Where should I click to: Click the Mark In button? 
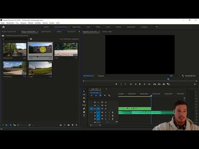[x=121, y=84]
